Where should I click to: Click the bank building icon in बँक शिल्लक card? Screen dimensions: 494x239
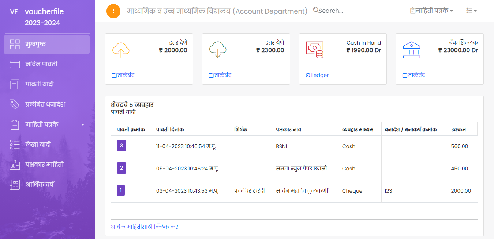pos(411,50)
